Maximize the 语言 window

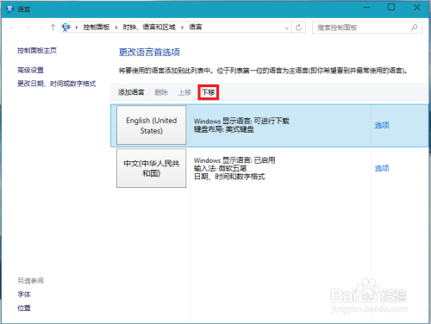391,8
